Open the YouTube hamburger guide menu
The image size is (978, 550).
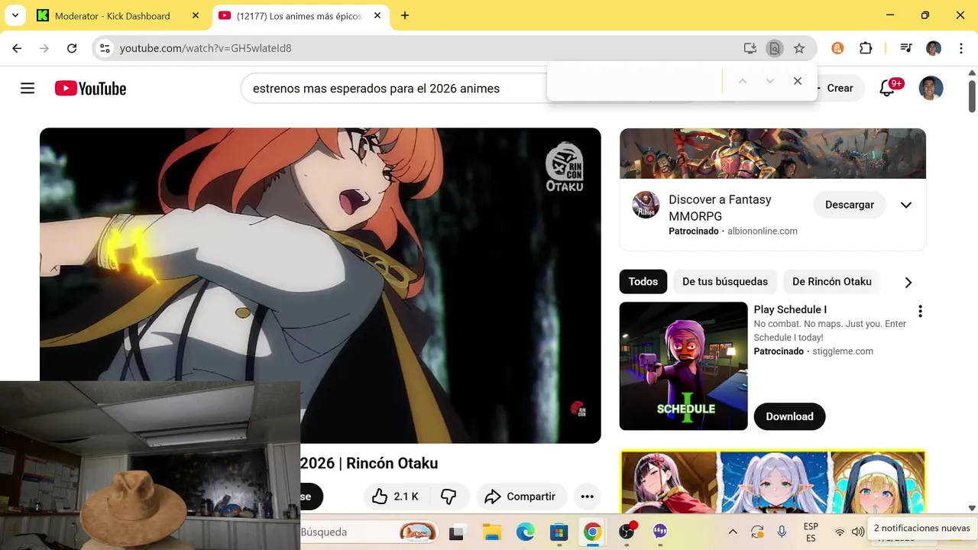28,89
